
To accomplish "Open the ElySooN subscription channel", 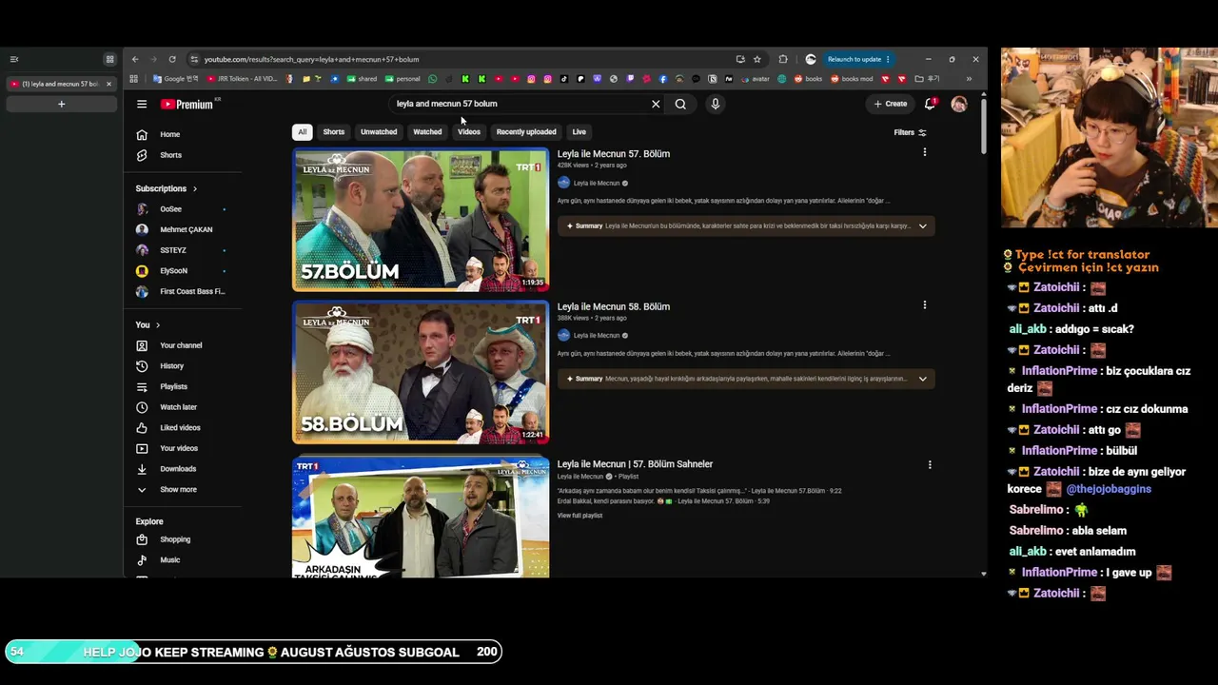I will [x=181, y=271].
